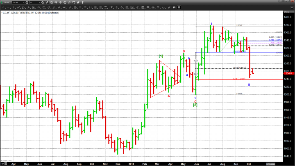Click the Facebook share icon
The image size is (295, 166).
(83, 2)
